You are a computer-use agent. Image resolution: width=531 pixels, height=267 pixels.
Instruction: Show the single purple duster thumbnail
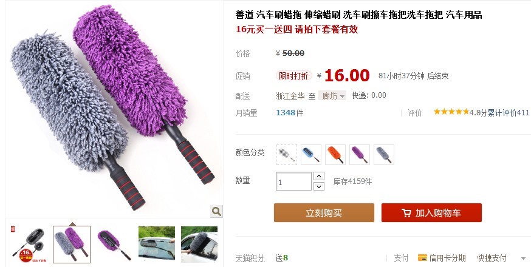pos(114,245)
